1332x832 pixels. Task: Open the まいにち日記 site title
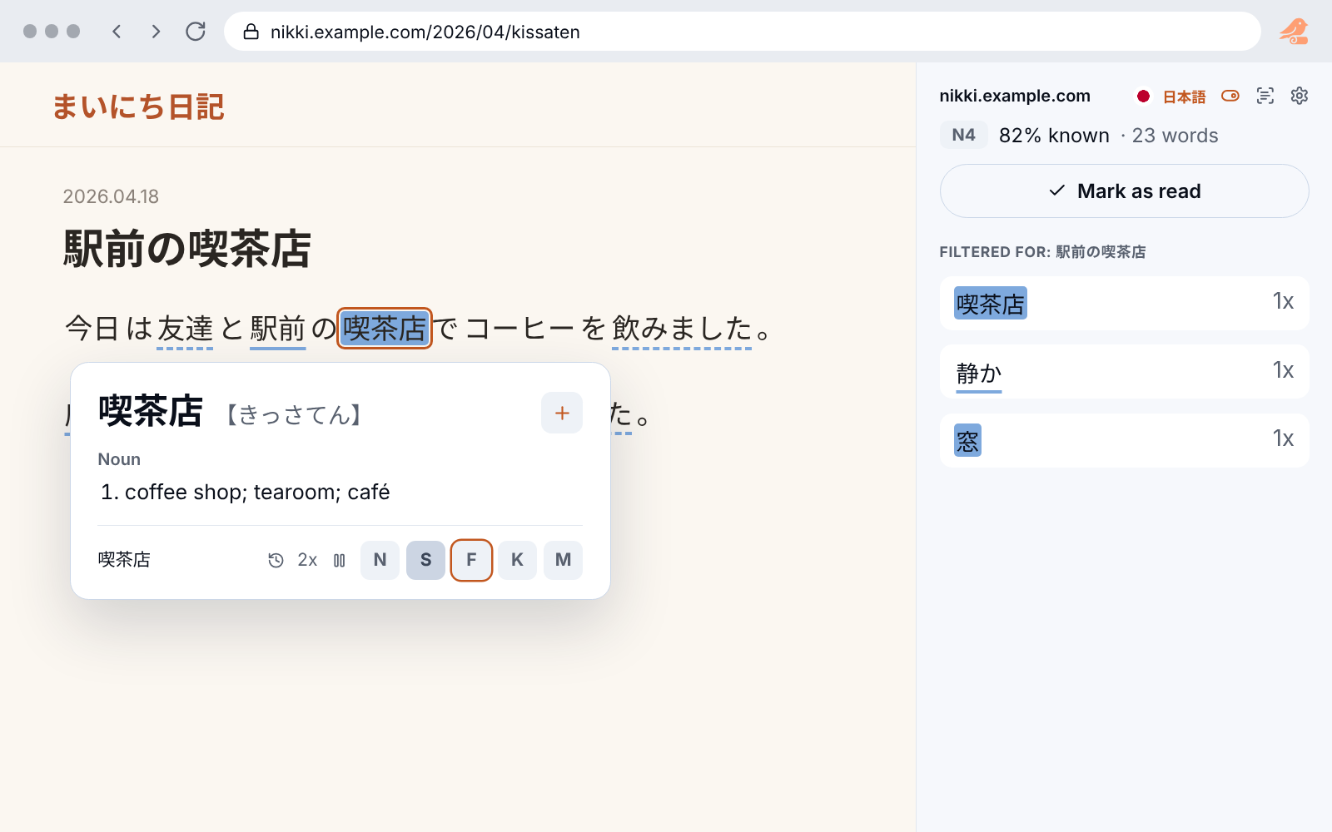(138, 106)
